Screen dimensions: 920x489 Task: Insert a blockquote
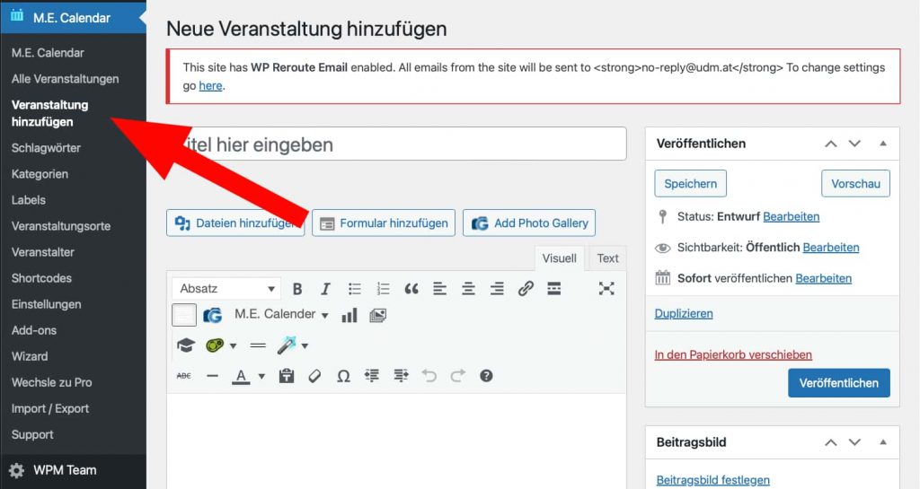411,289
